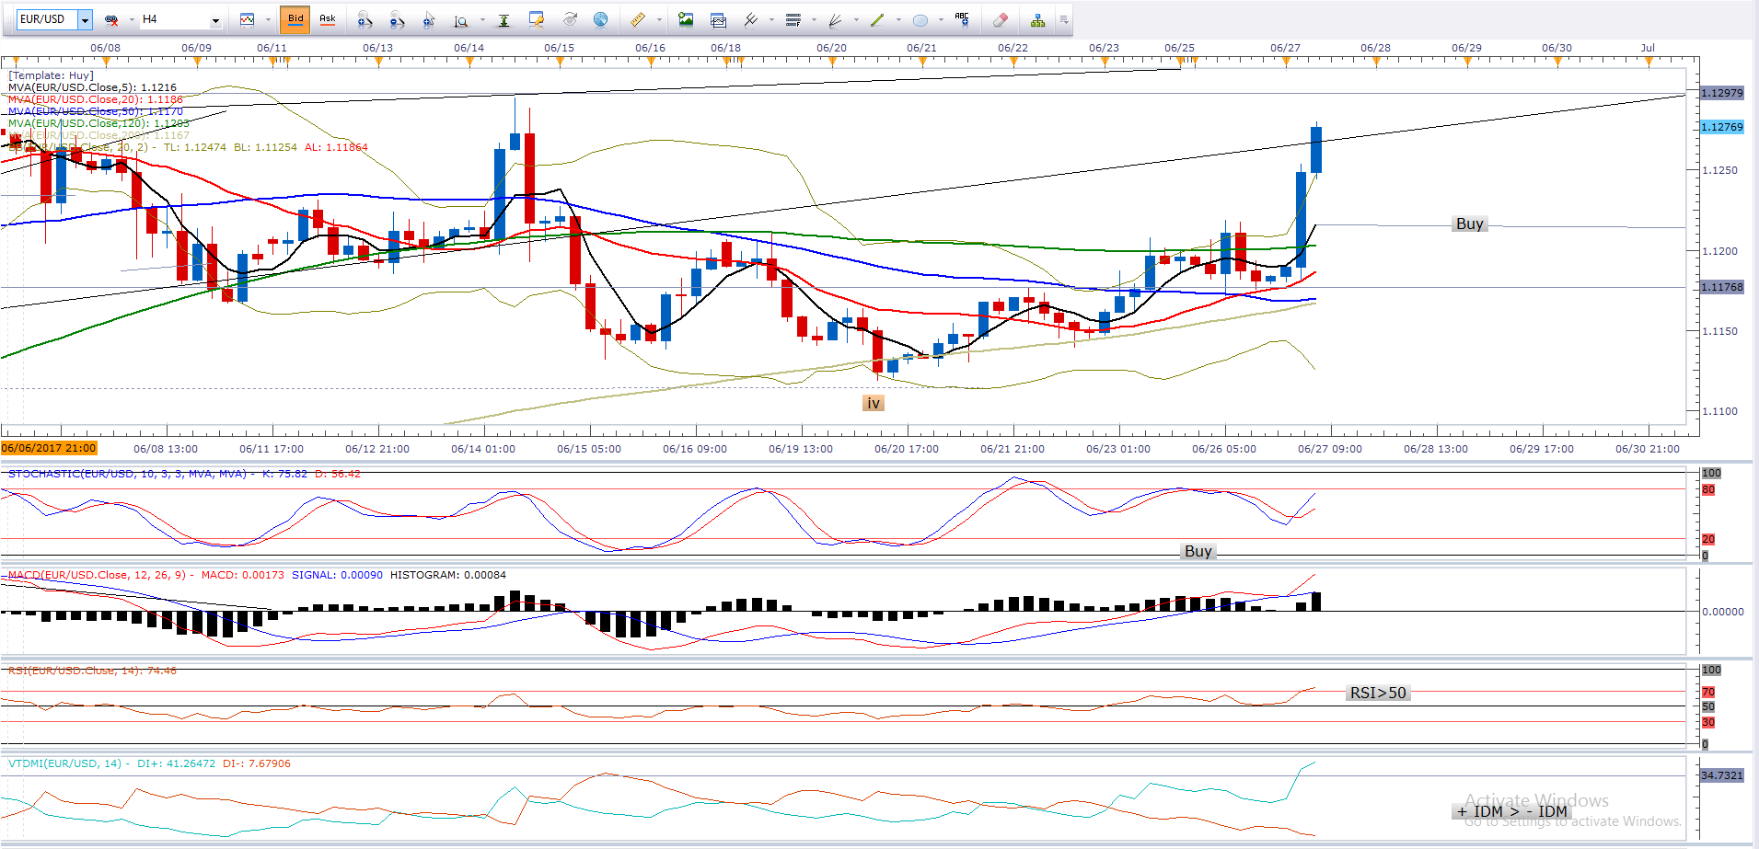Click the Fibonacci retracement lines icon

point(793,19)
